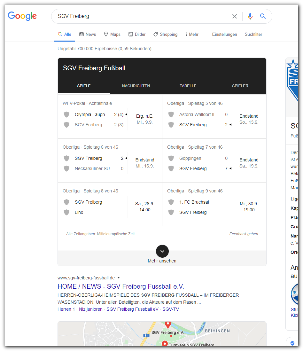Click the 1. FC Bruchsal crest icon
The width and height of the screenshot is (303, 351).
(x=171, y=202)
